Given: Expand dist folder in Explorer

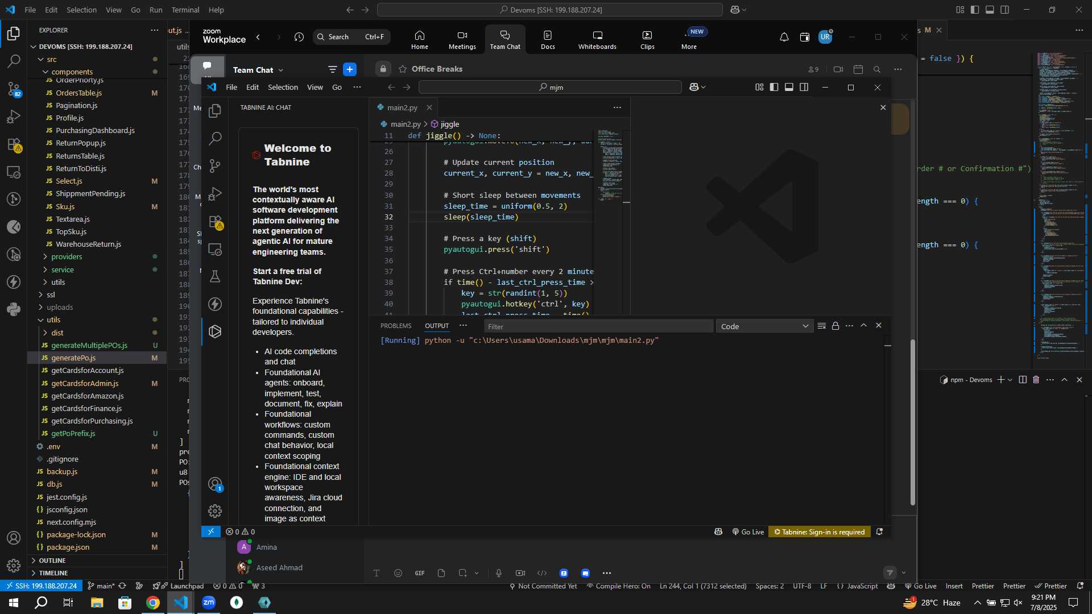Looking at the screenshot, I should pos(97,333).
